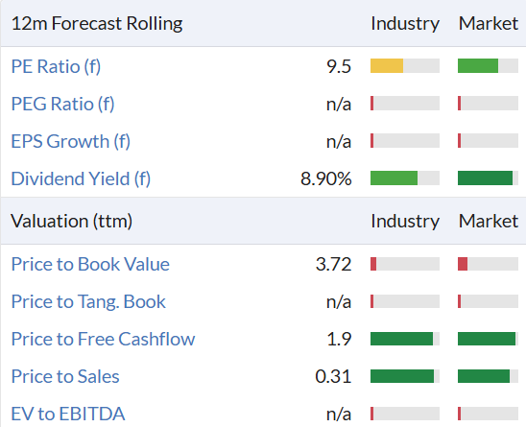Click the PEG Ratio n/a value
Image resolution: width=526 pixels, height=427 pixels.
click(x=339, y=104)
